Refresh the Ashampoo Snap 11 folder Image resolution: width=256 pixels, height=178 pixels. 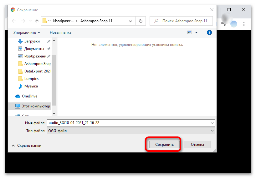tap(141, 21)
